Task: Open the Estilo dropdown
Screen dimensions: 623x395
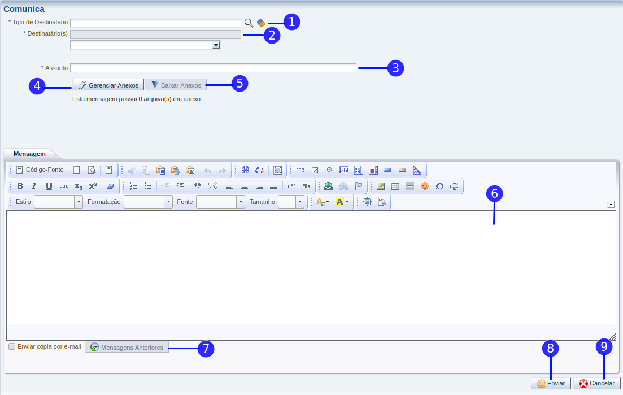Action: coord(79,202)
